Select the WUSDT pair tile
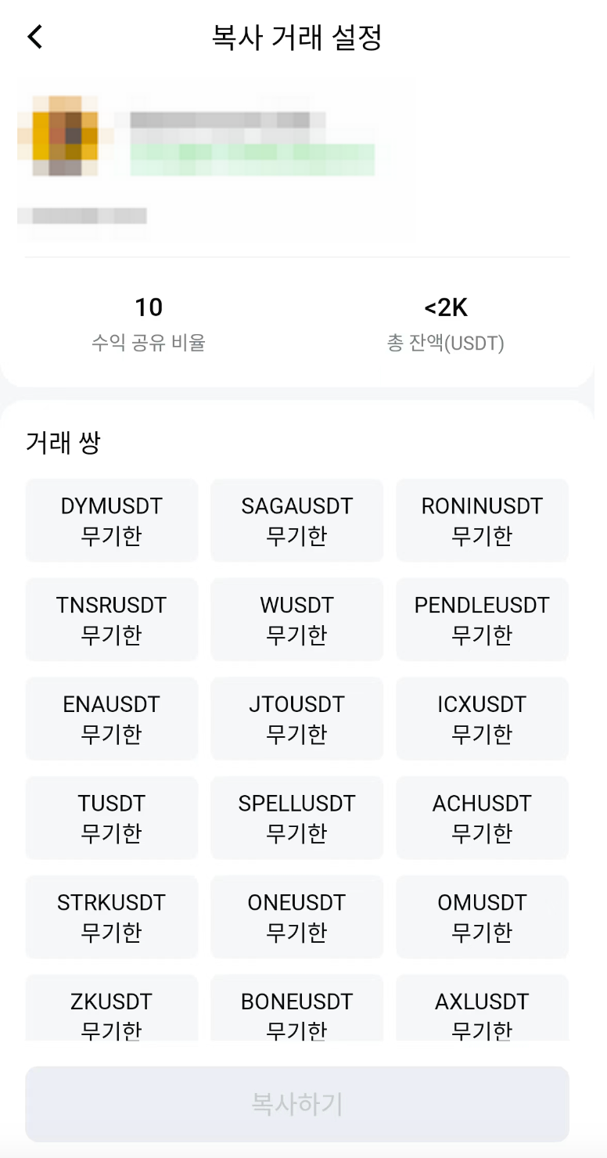607x1158 pixels. tap(297, 620)
